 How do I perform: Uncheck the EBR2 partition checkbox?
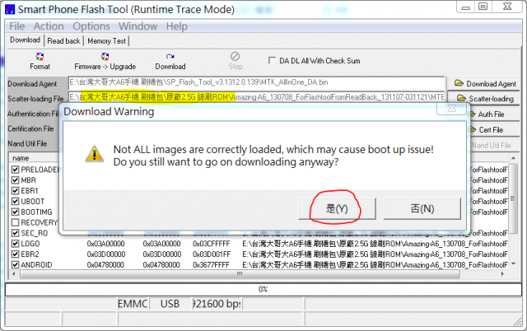15,254
